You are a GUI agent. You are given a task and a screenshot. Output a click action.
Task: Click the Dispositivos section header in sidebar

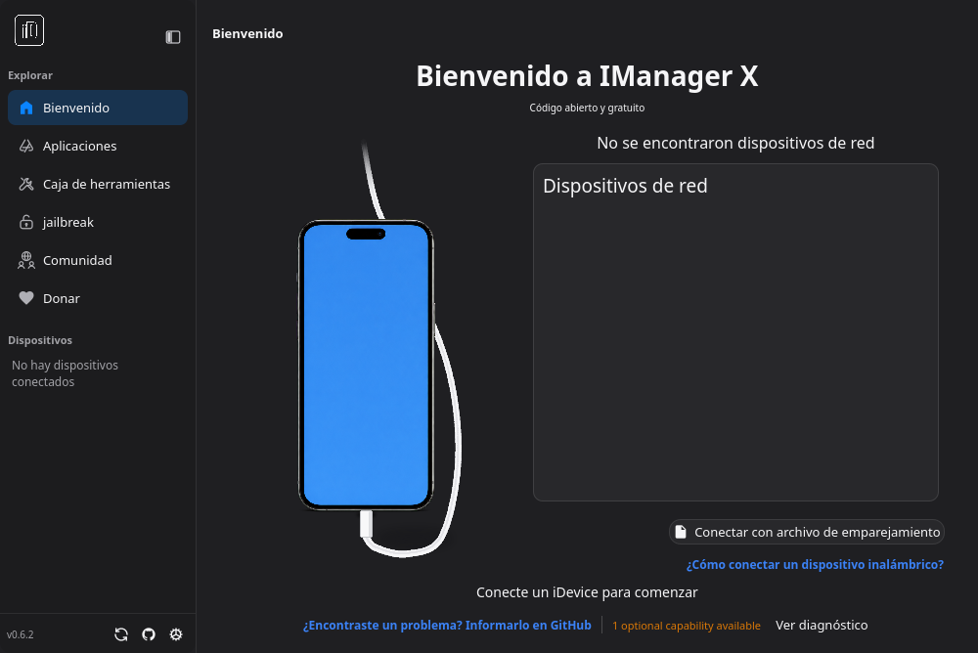40,340
